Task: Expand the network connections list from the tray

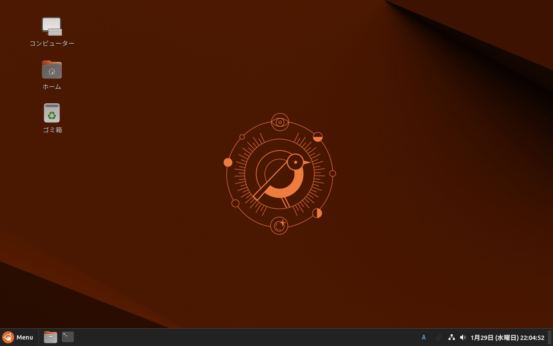Action: click(x=451, y=337)
